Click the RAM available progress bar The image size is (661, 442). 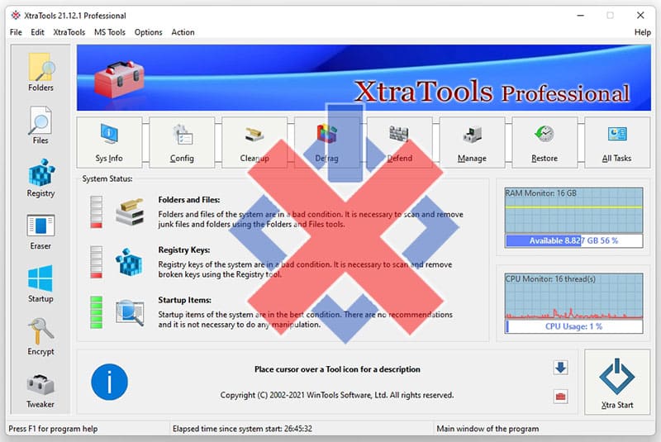[x=573, y=240]
